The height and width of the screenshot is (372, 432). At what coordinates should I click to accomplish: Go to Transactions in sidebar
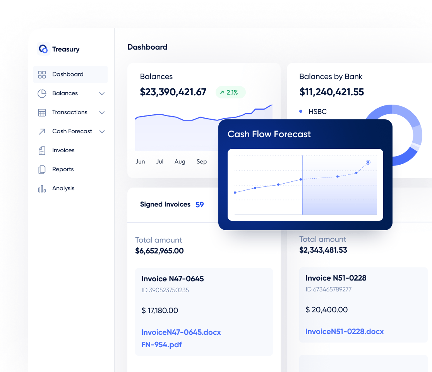coord(70,112)
